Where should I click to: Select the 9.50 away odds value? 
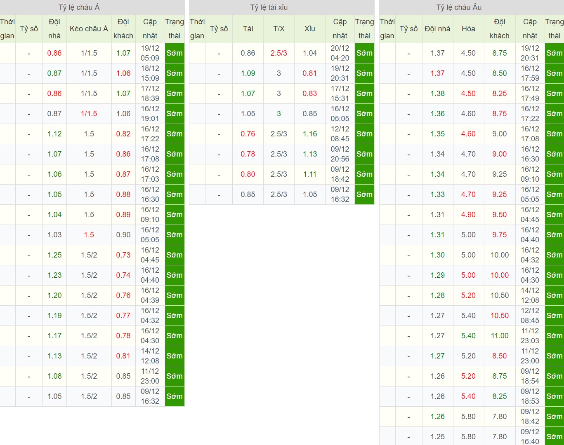point(500,215)
